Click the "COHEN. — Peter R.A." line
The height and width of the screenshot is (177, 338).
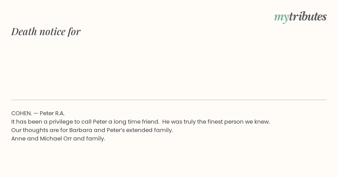click(38, 113)
